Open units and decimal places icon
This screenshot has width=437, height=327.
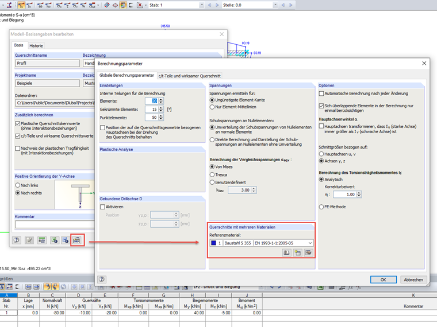tap(42, 240)
